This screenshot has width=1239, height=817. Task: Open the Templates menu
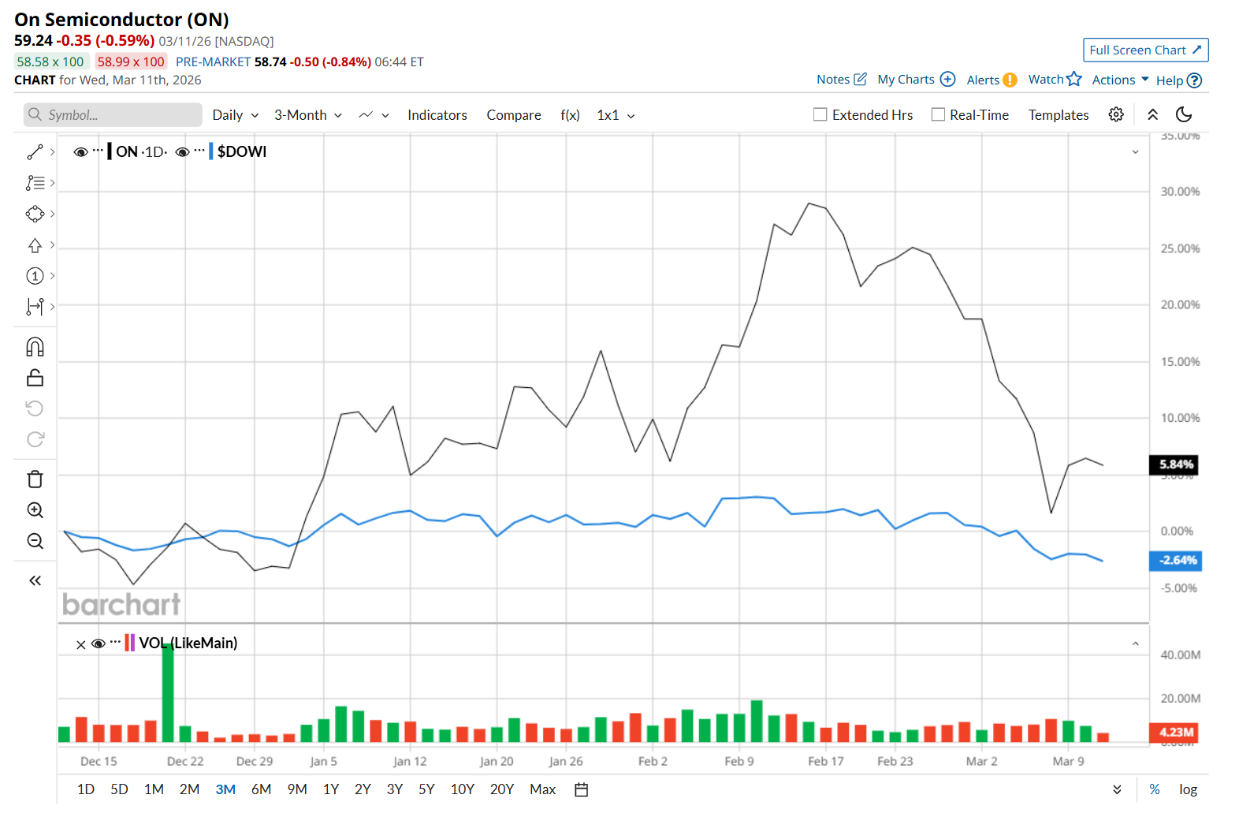click(x=1059, y=115)
